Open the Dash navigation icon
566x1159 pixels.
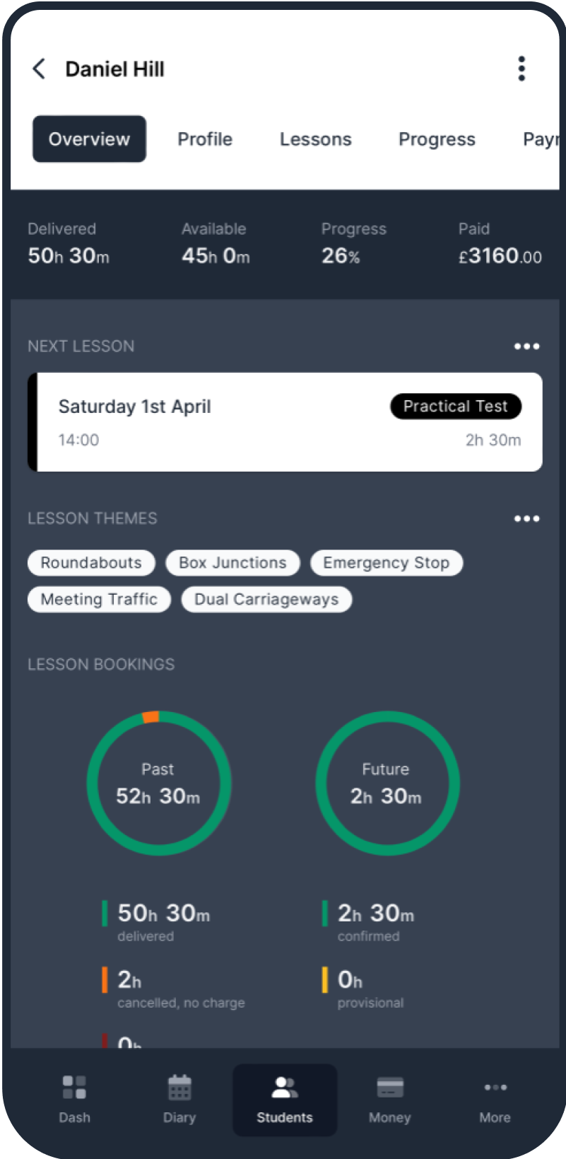click(x=74, y=1088)
